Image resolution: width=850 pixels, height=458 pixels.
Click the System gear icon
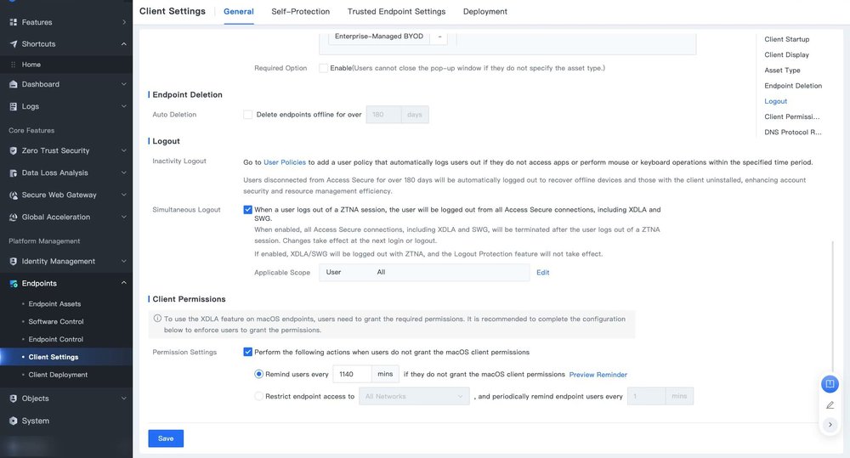point(13,421)
